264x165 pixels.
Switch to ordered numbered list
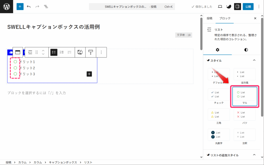pos(62,52)
